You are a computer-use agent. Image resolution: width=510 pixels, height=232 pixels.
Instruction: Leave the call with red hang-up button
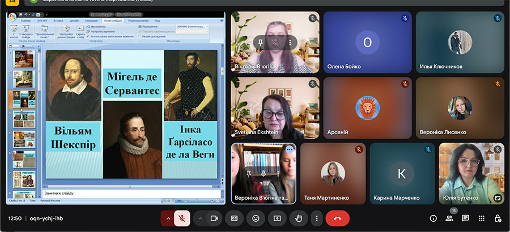click(338, 218)
